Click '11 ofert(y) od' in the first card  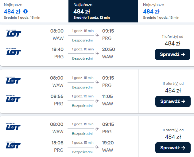tap(173, 36)
